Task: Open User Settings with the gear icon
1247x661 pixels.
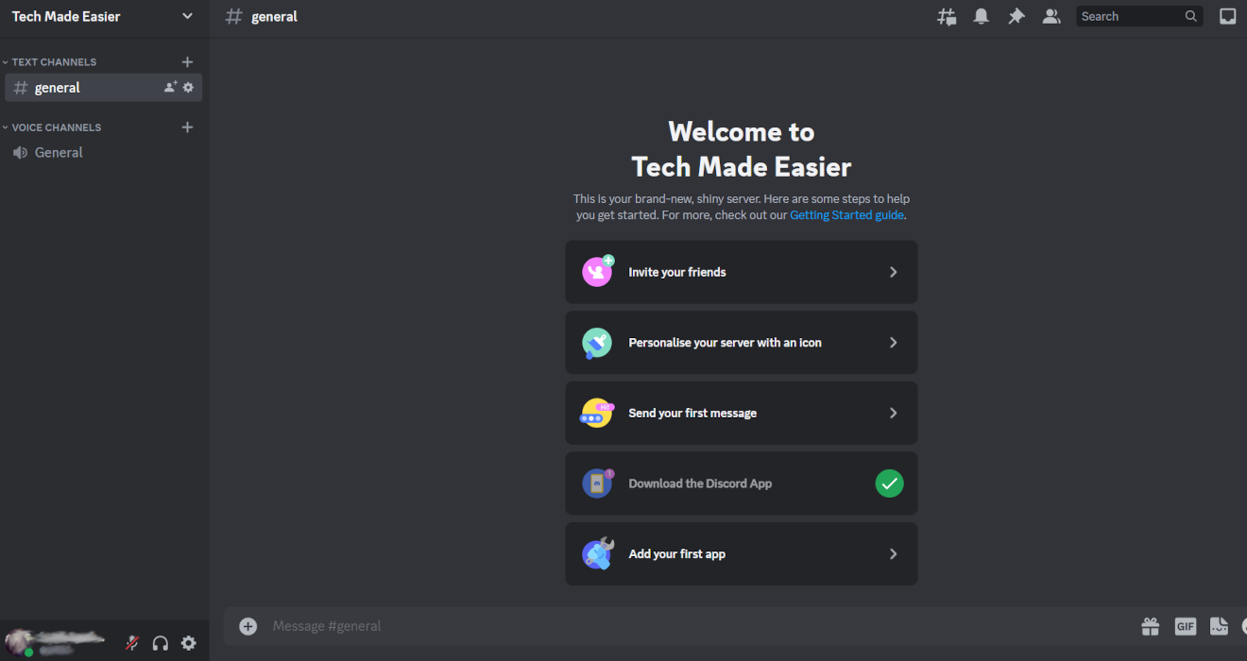Action: [x=188, y=642]
